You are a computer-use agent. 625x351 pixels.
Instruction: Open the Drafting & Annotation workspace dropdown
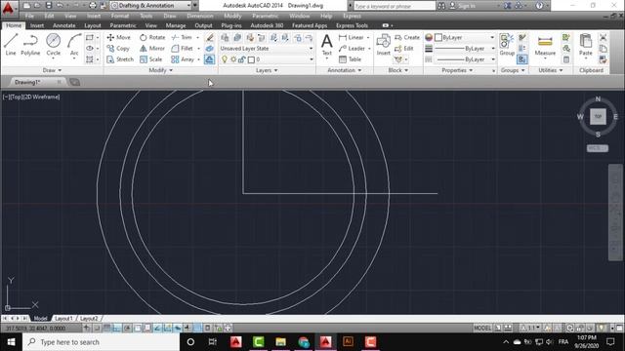click(150, 5)
